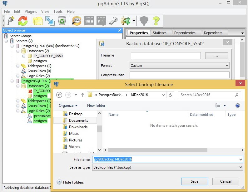Viewport: 248px width, 192px height.
Task: Click the connect plug icon in toolbar
Action: tap(11, 21)
